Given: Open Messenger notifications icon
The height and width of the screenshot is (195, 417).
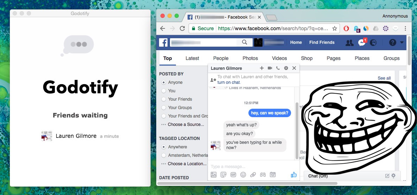Looking at the screenshot, I should click(x=362, y=42).
